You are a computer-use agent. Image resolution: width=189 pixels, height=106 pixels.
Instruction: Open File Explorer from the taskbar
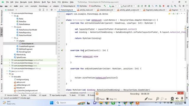point(101,103)
